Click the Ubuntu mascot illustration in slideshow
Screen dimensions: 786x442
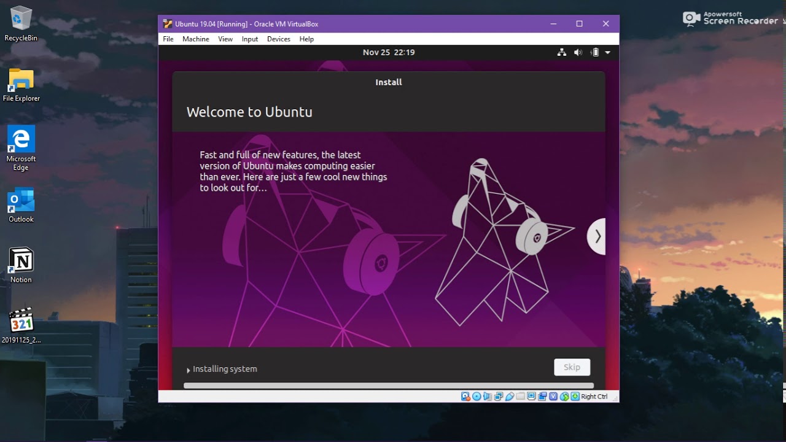coord(505,242)
